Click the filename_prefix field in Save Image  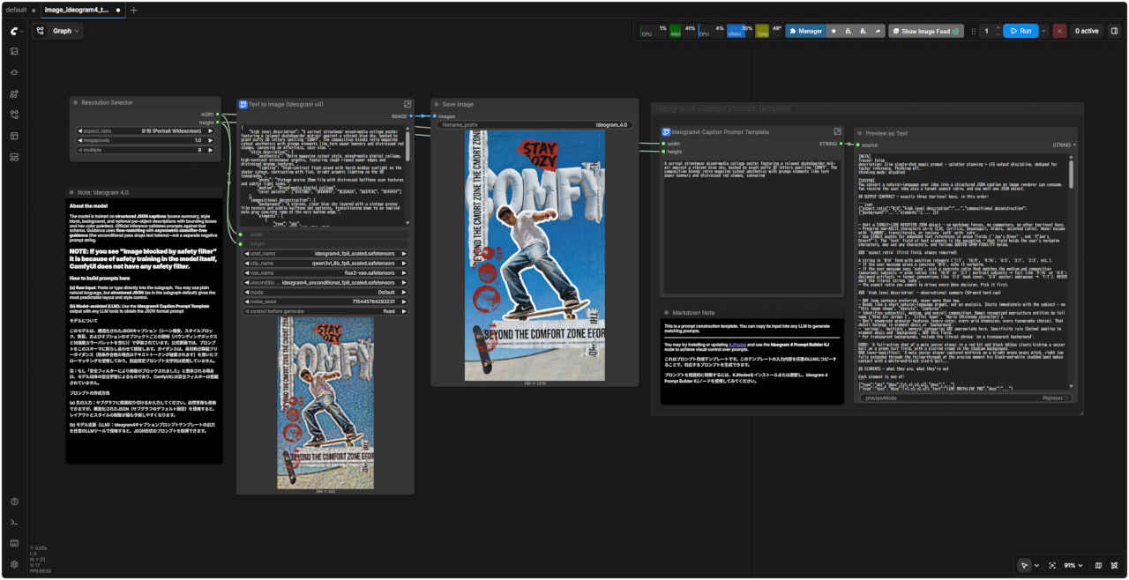(x=535, y=125)
